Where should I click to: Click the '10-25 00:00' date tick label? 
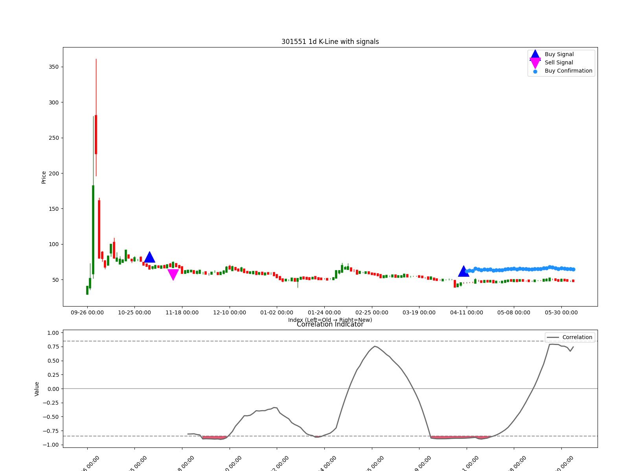[x=134, y=313]
